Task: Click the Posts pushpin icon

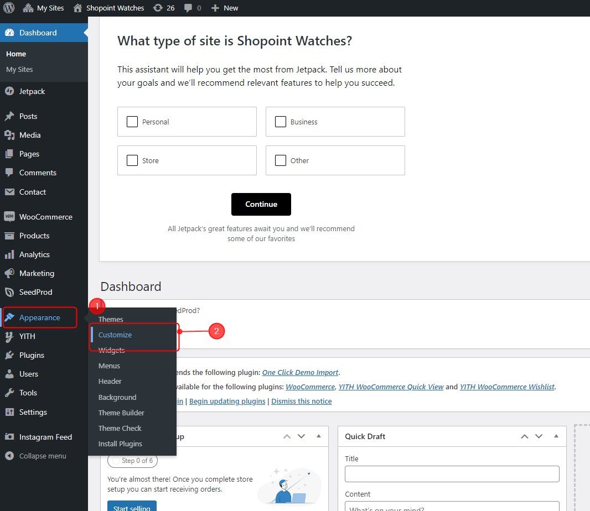Action: click(x=9, y=116)
